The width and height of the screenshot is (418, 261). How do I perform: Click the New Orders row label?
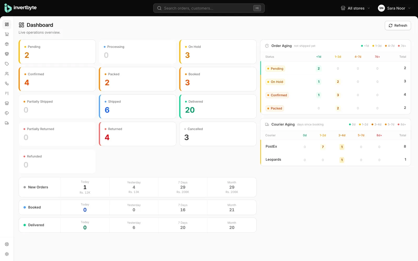[x=38, y=187]
